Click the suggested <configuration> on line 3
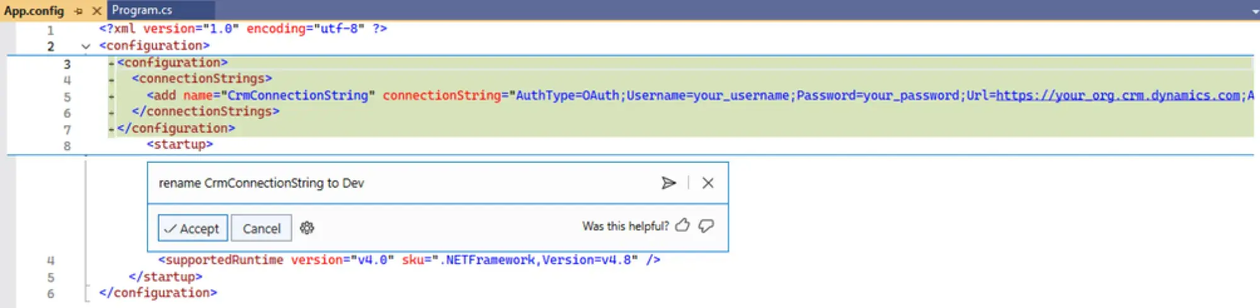This screenshot has height=308, width=1260. (x=172, y=62)
